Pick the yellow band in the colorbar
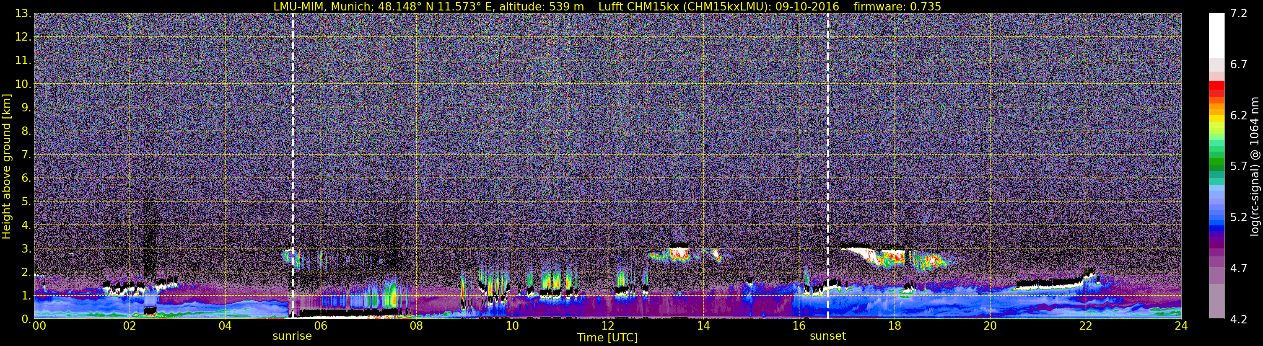Viewport: 1263px width, 346px height. click(x=1216, y=118)
